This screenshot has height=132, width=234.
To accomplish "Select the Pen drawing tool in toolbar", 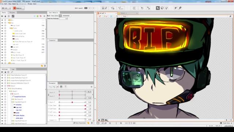I will tap(180, 8).
